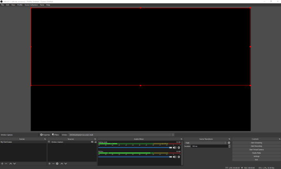Mute the Desktop Audio speaker icon
The image size is (281, 169).
click(x=174, y=147)
